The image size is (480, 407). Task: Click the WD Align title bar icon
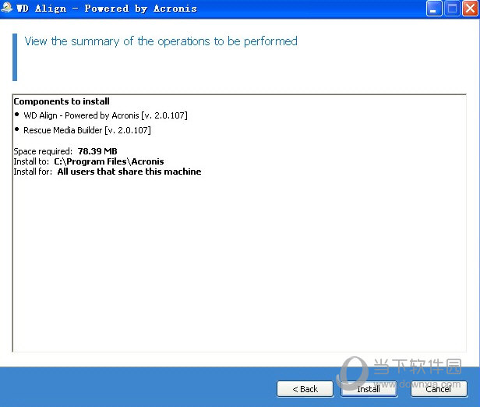click(x=6, y=8)
